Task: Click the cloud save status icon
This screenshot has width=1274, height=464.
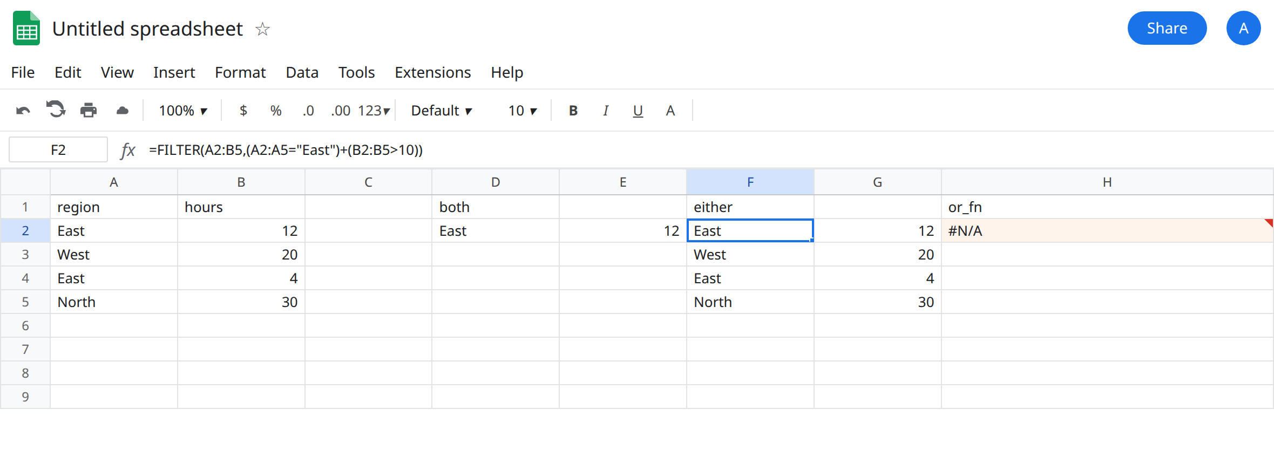Action: point(123,111)
